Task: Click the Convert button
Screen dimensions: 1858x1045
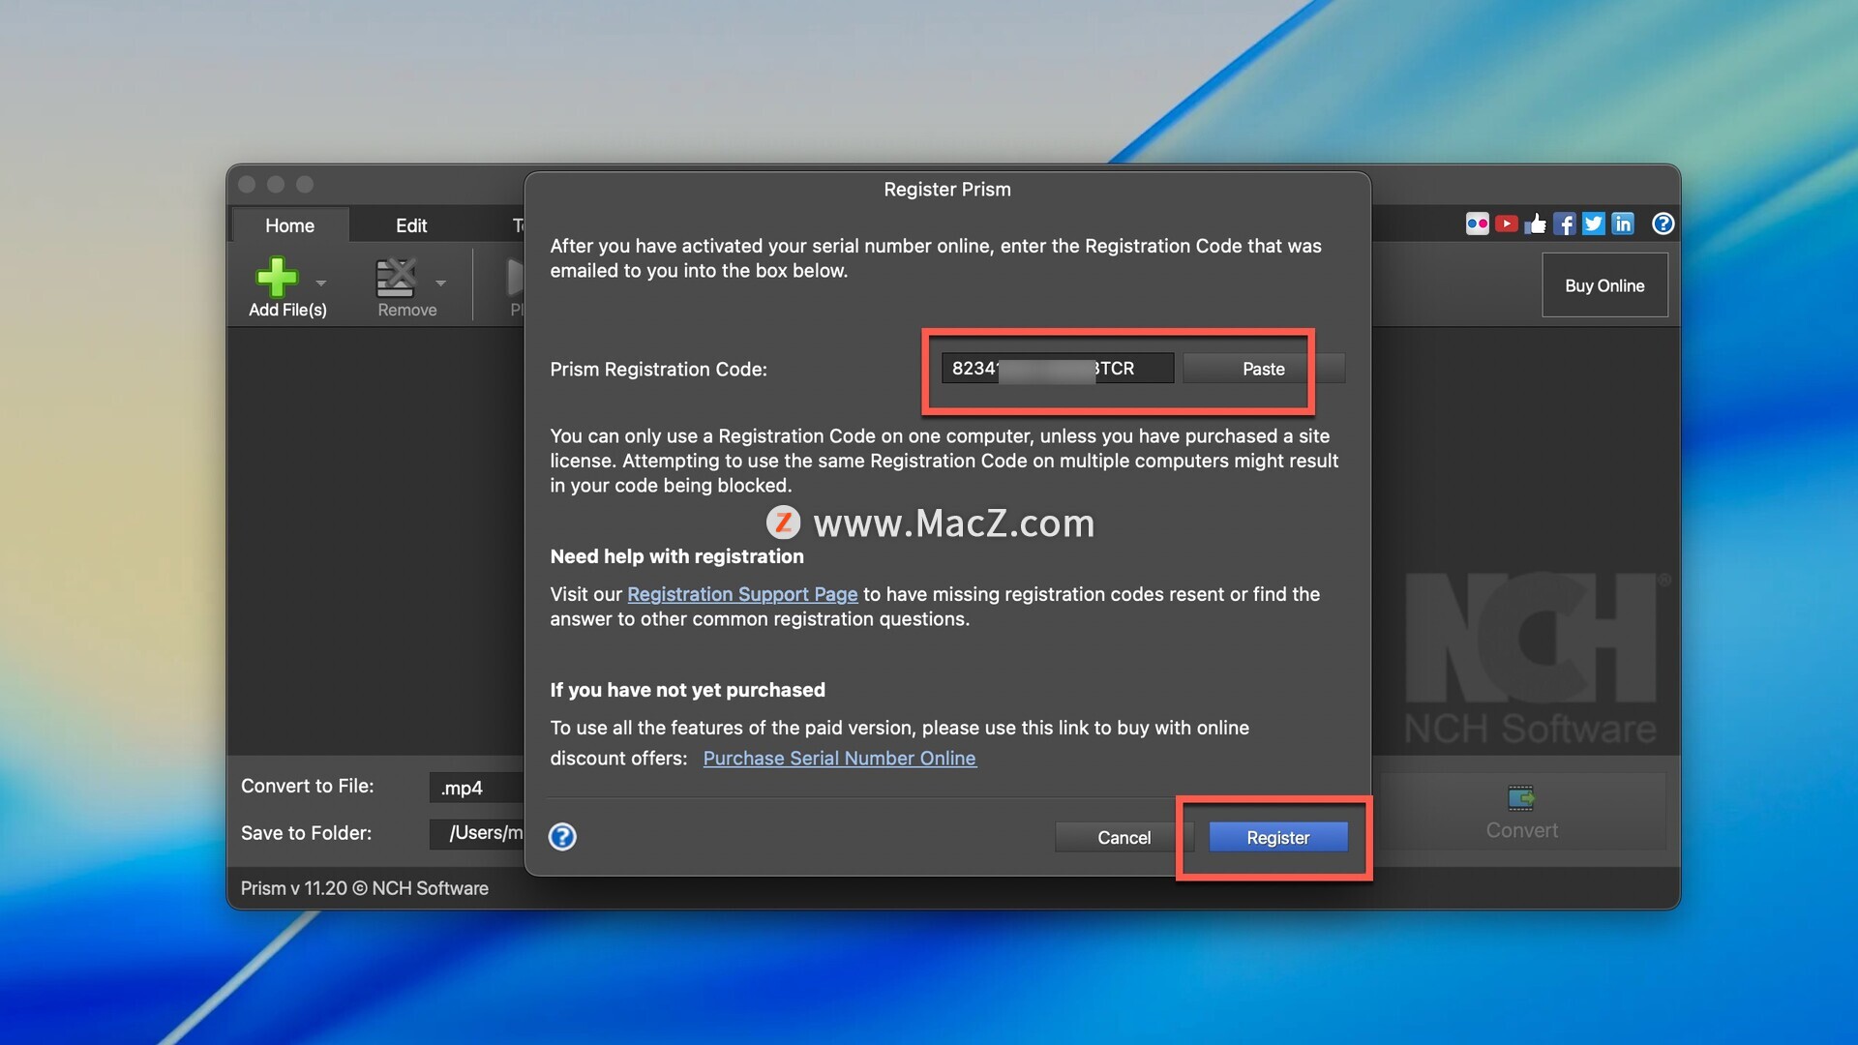Action: click(1521, 813)
